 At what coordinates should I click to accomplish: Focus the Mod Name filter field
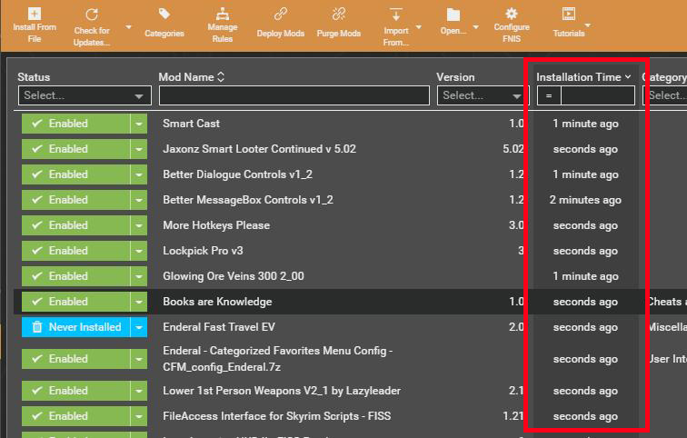click(294, 95)
